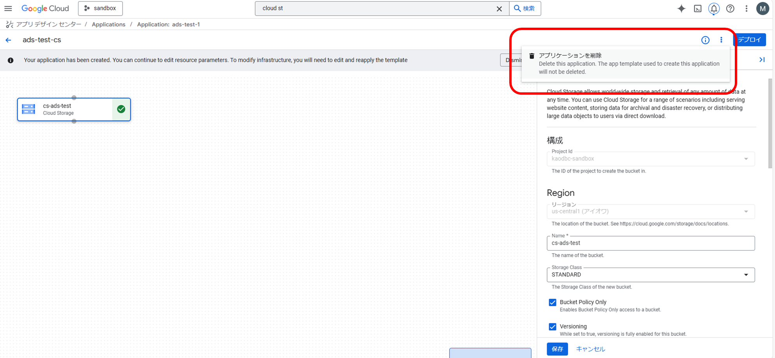Screen dimensions: 775x358
Task: Select the cs-ads-test Cloud Storage node icon
Action: tap(28, 109)
